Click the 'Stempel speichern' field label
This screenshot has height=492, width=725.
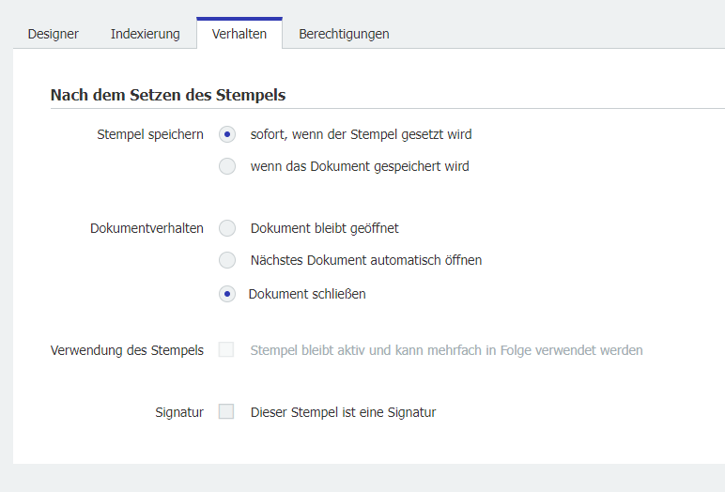tap(150, 134)
